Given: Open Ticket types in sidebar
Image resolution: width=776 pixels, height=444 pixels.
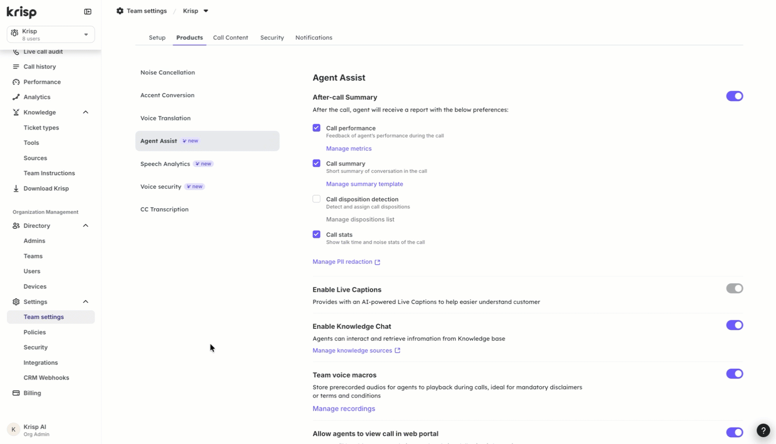Looking at the screenshot, I should click(41, 127).
